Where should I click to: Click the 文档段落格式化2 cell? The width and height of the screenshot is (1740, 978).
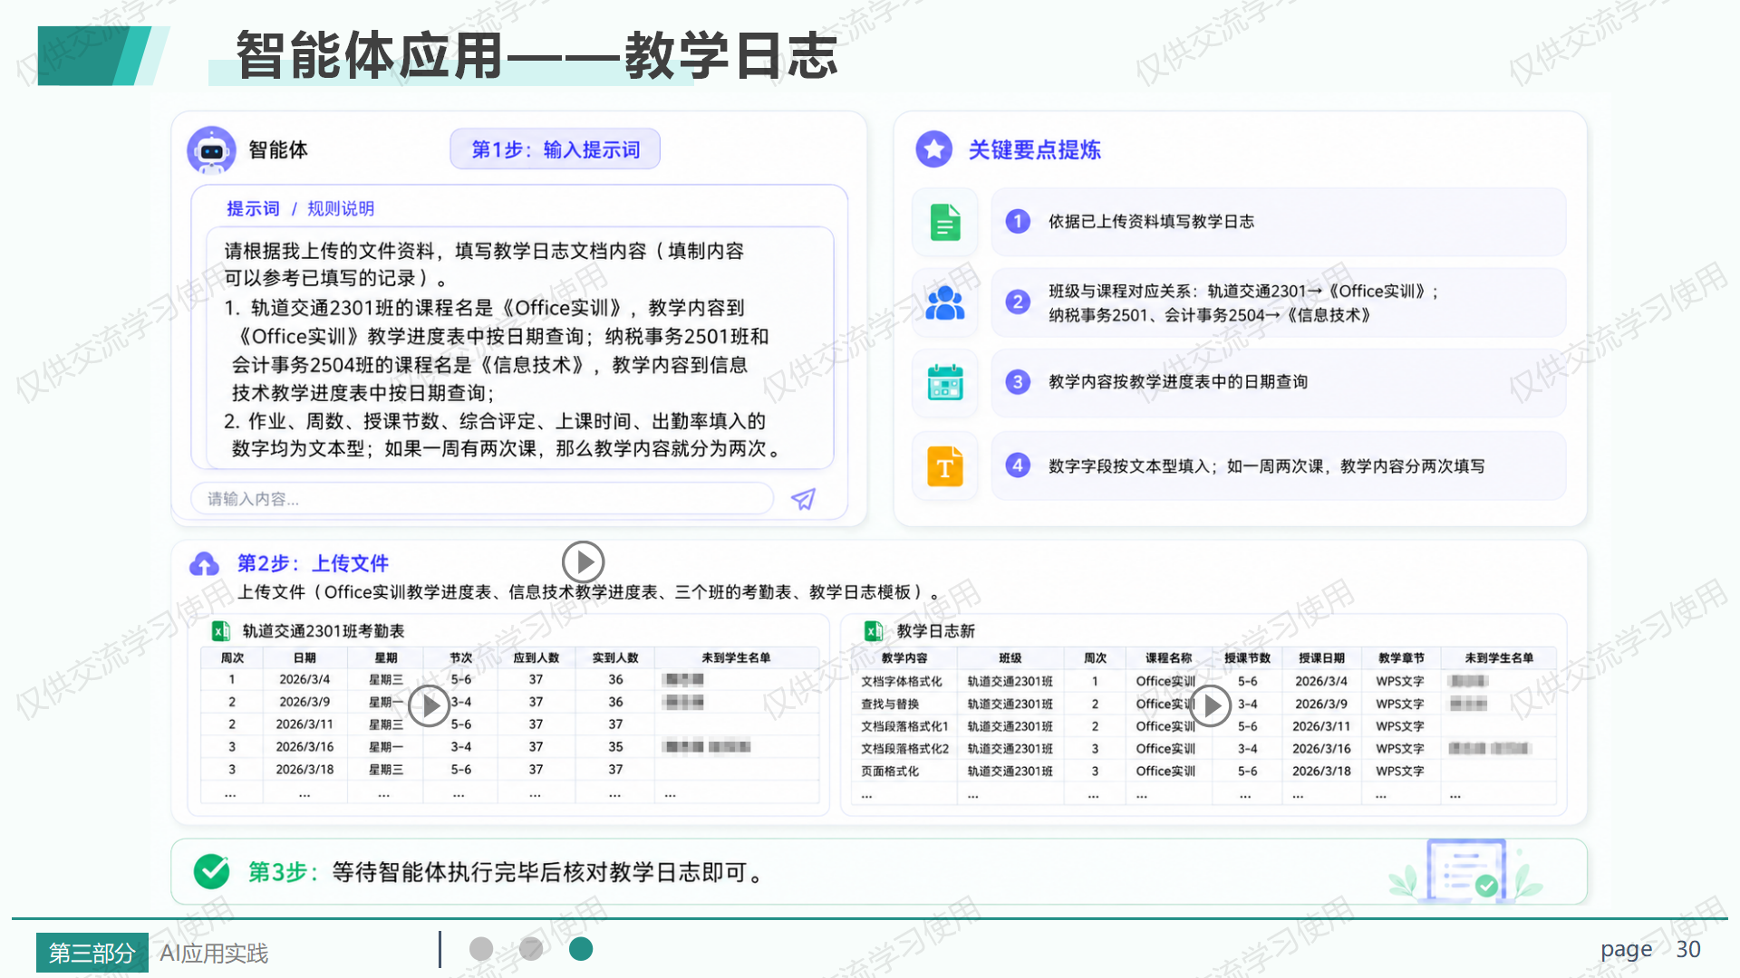[904, 749]
